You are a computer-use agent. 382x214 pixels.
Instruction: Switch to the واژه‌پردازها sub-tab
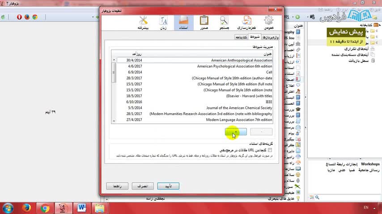(x=271, y=37)
